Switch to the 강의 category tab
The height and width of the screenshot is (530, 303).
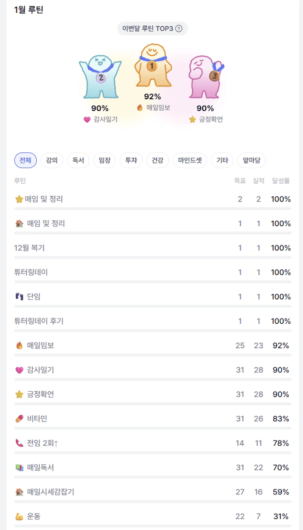point(52,160)
